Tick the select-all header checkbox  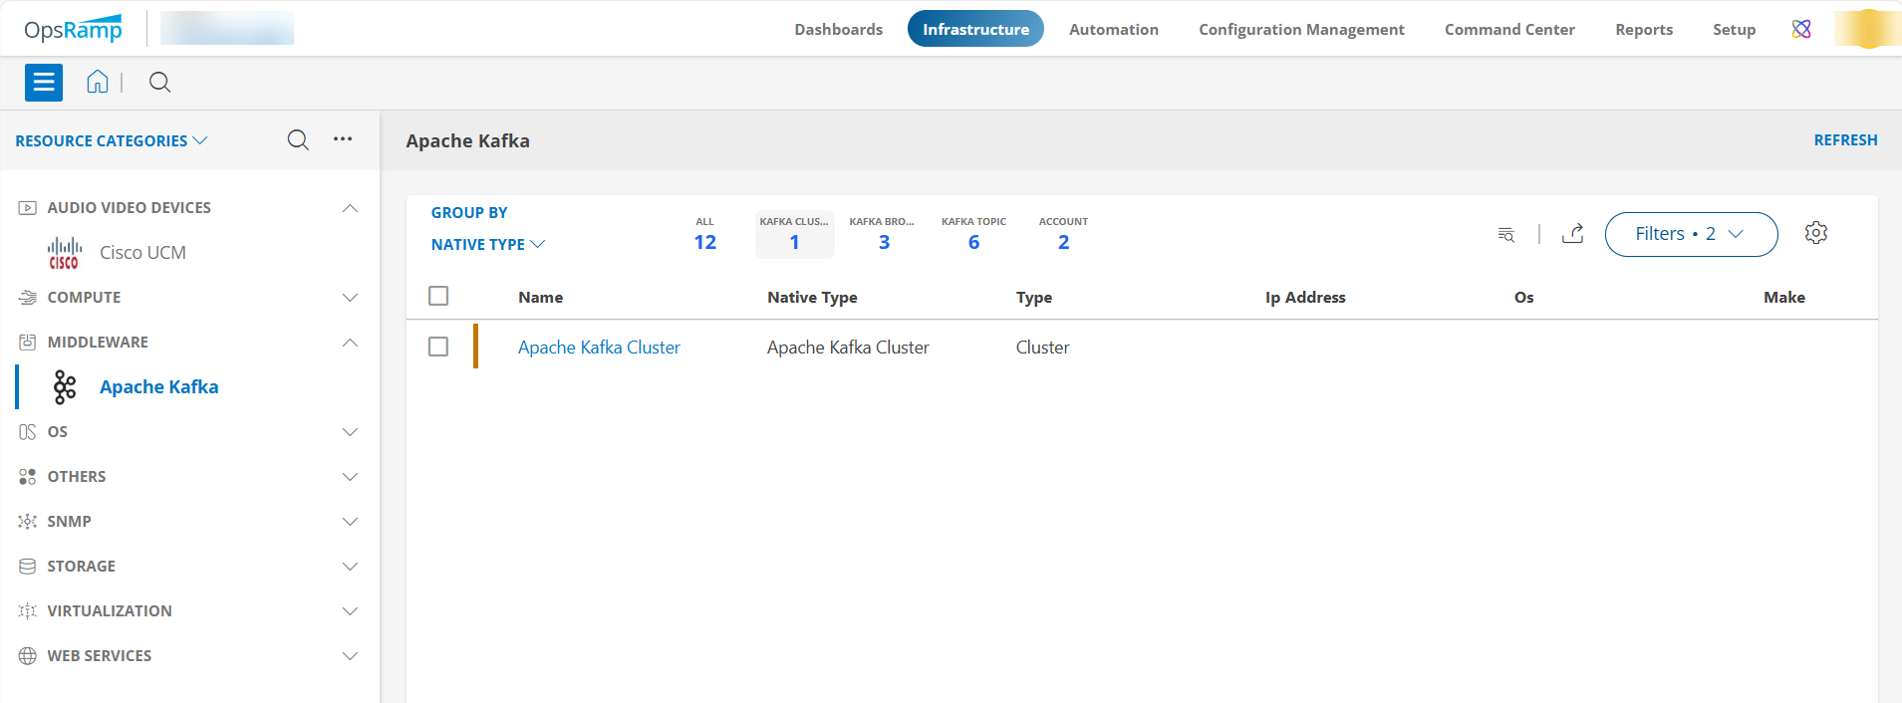pos(438,297)
